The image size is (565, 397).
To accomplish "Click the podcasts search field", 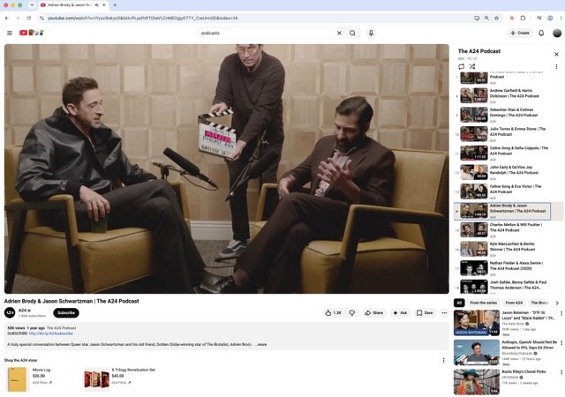I will pyautogui.click(x=267, y=34).
